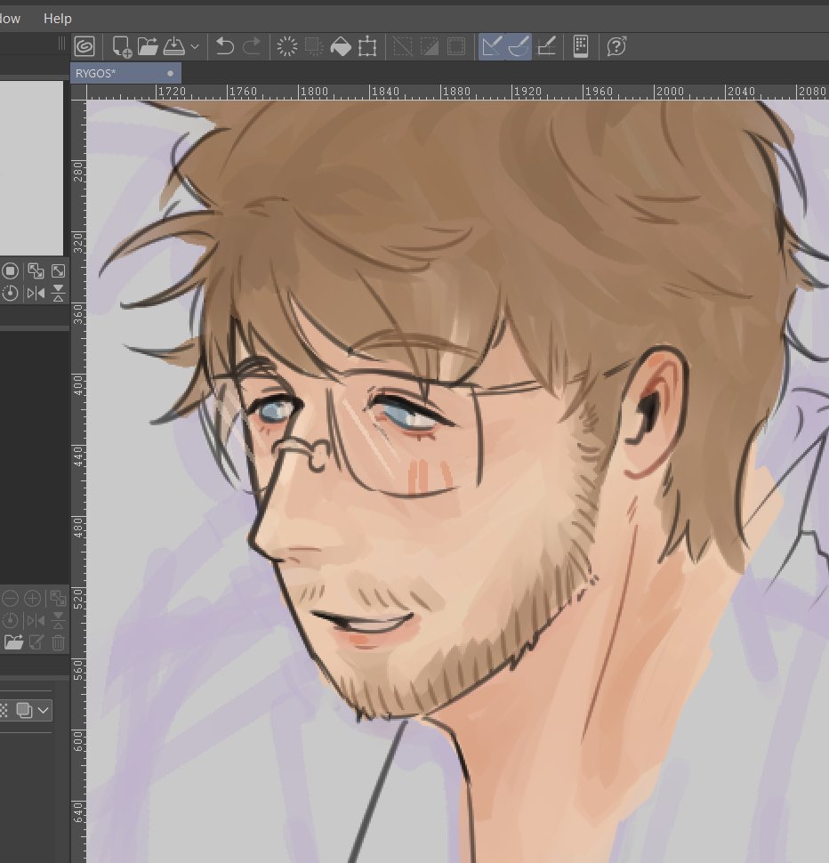Open the smartphone companion mode icon
829x863 pixels.
pos(581,47)
